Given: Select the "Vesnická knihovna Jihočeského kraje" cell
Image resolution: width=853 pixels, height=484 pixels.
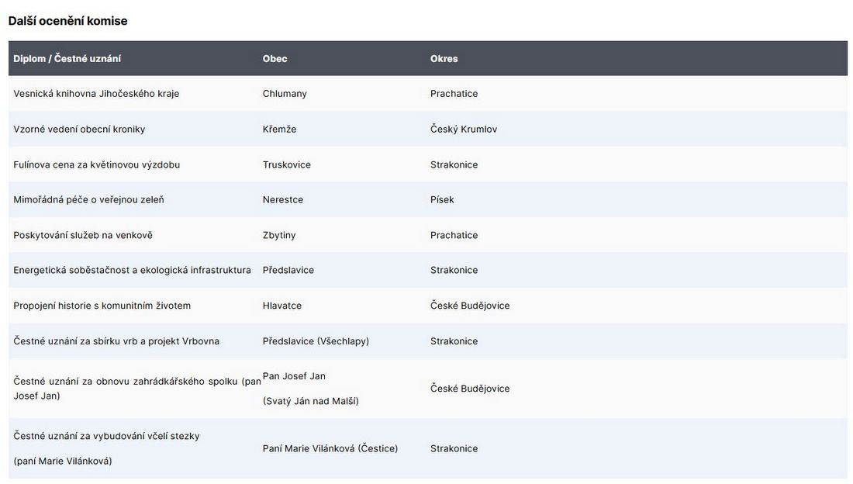Looking at the screenshot, I should pos(96,94).
